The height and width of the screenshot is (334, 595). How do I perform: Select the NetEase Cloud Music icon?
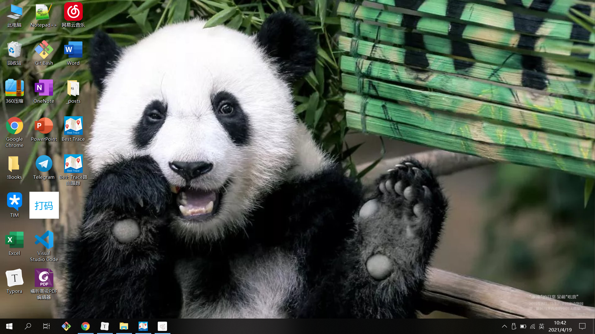pos(73,15)
